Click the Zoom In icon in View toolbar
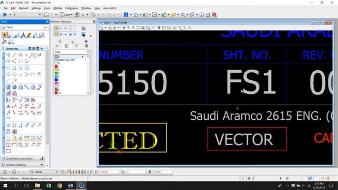Screen dimensions: 338x190 [x=128, y=28]
